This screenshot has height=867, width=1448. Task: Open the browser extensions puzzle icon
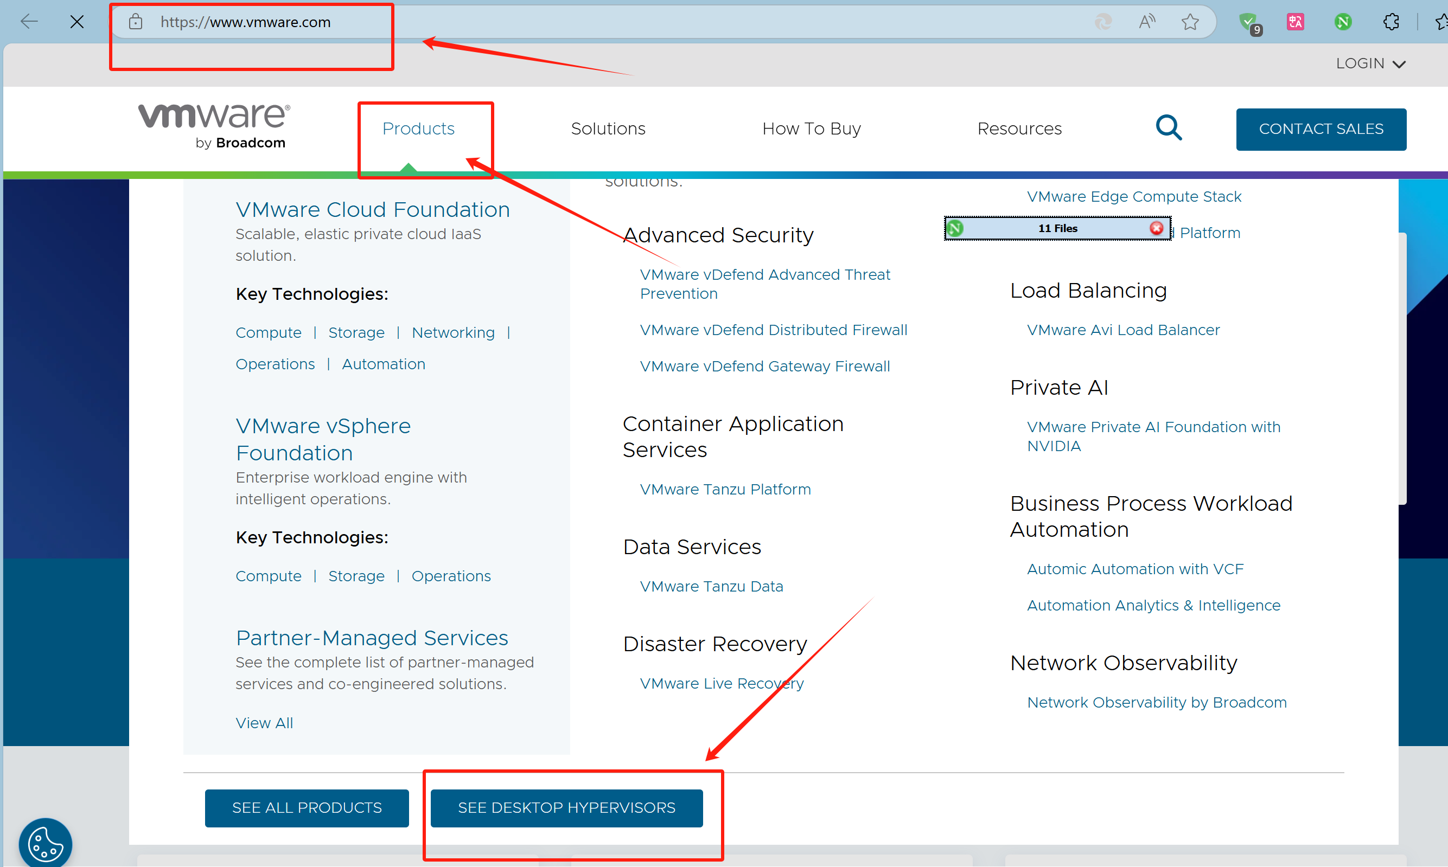pyautogui.click(x=1391, y=22)
